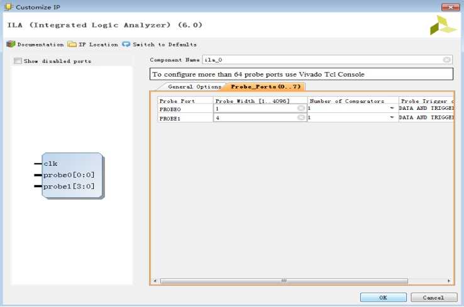Open PROBE0 Number of Comparators dropdown
The height and width of the screenshot is (307, 464).
coord(392,109)
